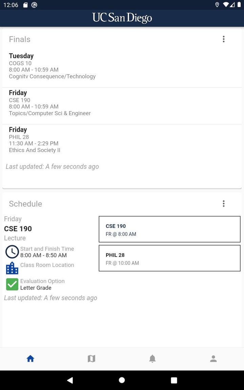Tap the classroom location building icon
Screen dimensions: 244x390
point(12,268)
